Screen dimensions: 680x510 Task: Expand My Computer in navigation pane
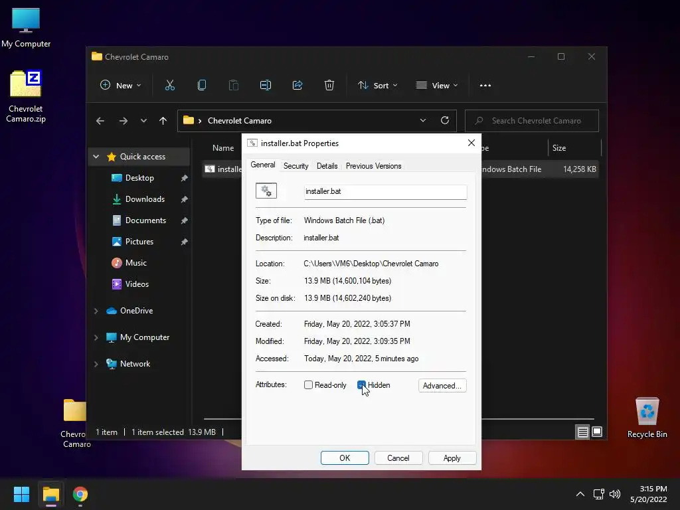96,337
